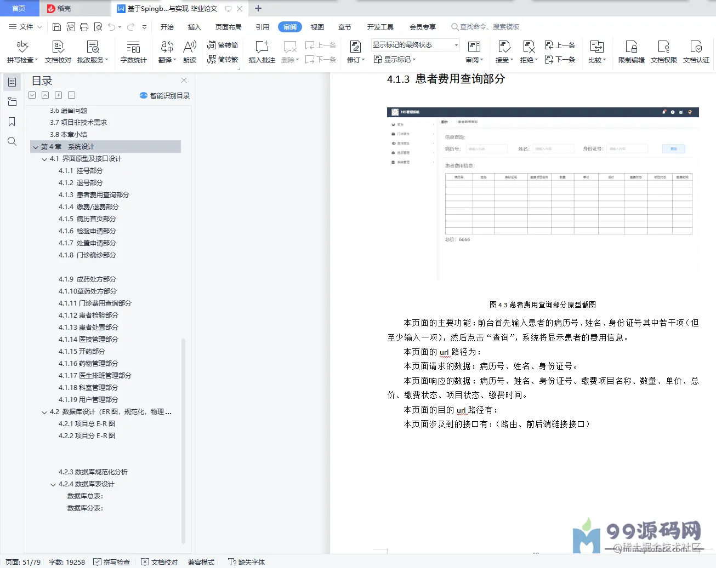The height and width of the screenshot is (568, 716).
Task: Accept the tracked change
Action: [504, 51]
